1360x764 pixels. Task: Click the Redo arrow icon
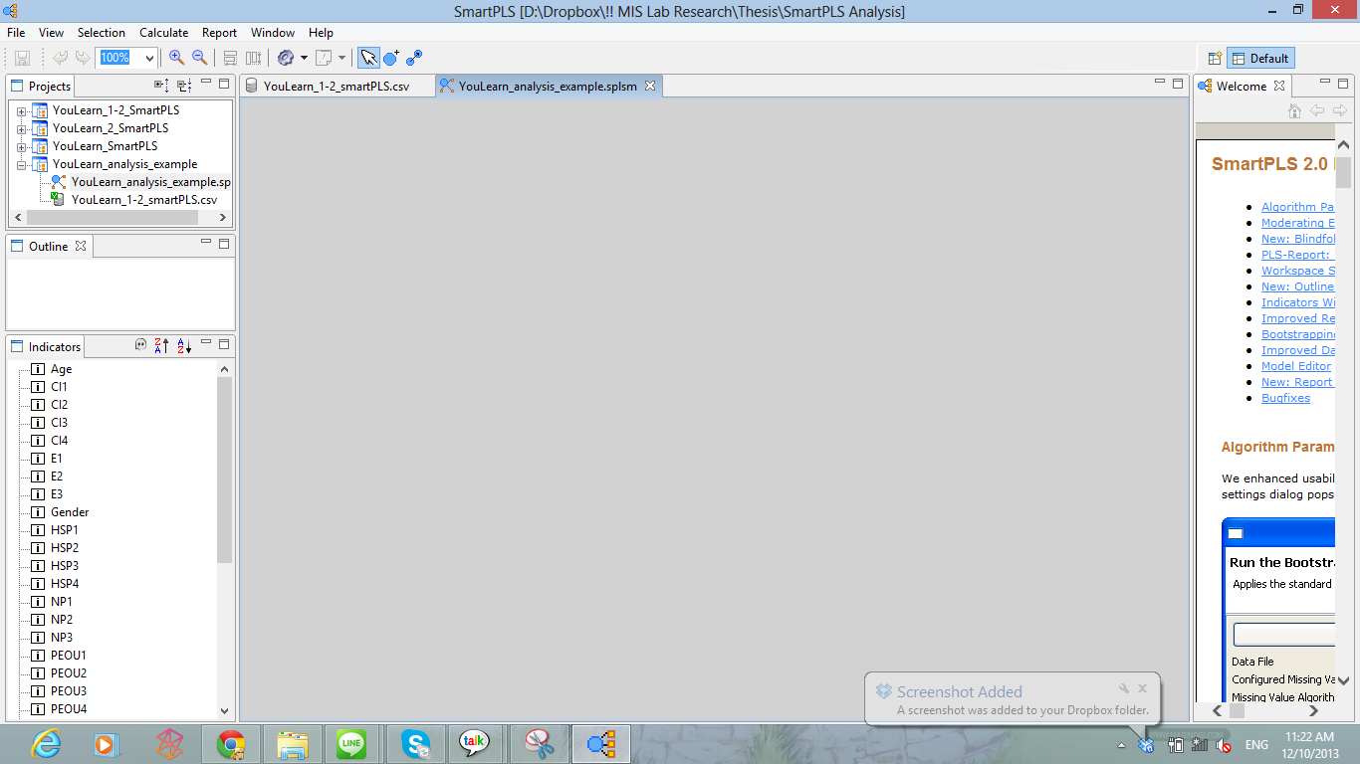point(82,58)
